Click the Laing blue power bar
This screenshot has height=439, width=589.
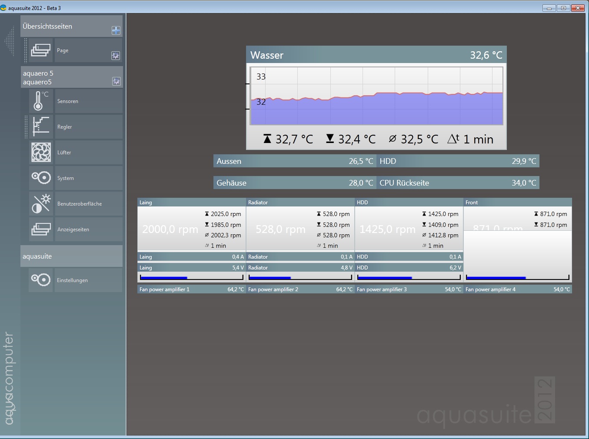pyautogui.click(x=191, y=277)
